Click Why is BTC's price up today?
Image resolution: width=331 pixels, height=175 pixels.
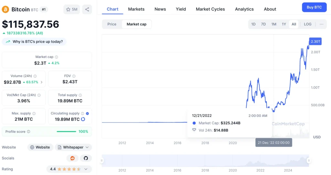click(34, 42)
